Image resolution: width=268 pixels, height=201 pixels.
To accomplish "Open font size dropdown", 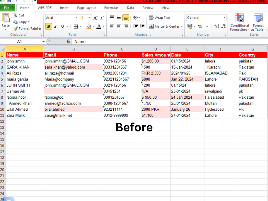I will coord(90,18).
